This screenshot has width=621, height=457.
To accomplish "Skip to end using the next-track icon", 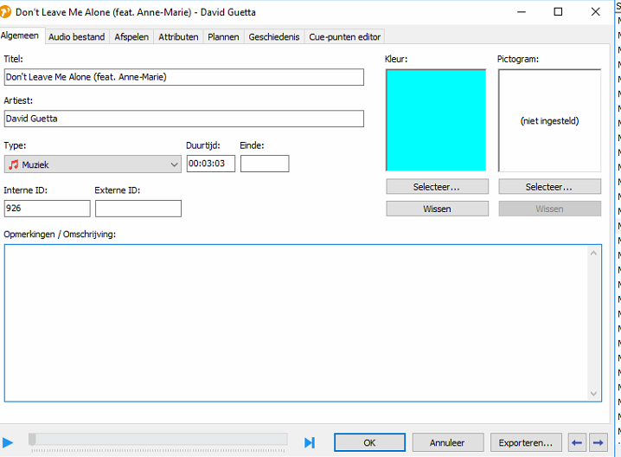I will tap(310, 442).
